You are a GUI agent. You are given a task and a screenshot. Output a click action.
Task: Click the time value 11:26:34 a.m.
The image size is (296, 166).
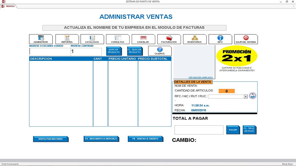(200, 105)
